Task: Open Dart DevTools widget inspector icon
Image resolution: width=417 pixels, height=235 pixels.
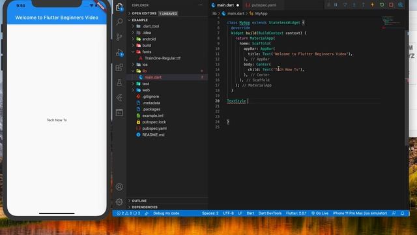Action: click(401, 5)
